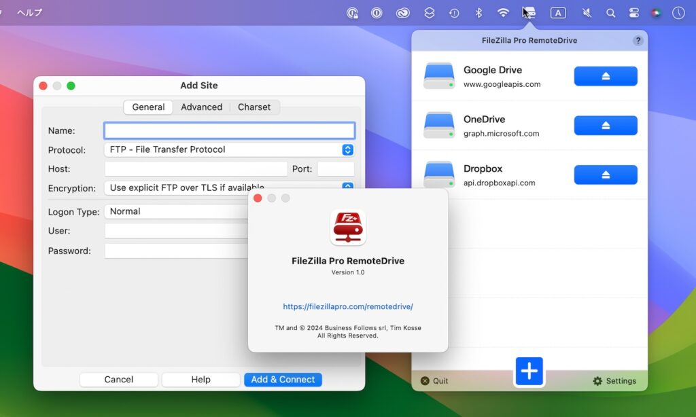Eject the OneDrive remote drive

coord(605,125)
